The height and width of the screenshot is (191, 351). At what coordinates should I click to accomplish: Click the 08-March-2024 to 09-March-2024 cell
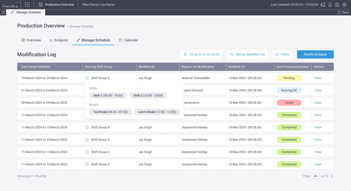tap(44, 103)
